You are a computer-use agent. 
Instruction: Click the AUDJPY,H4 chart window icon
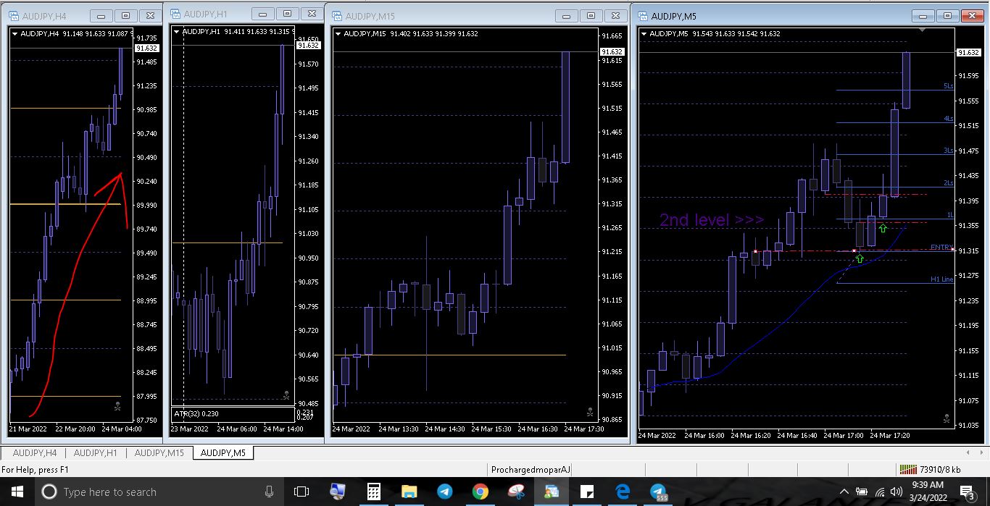14,15
